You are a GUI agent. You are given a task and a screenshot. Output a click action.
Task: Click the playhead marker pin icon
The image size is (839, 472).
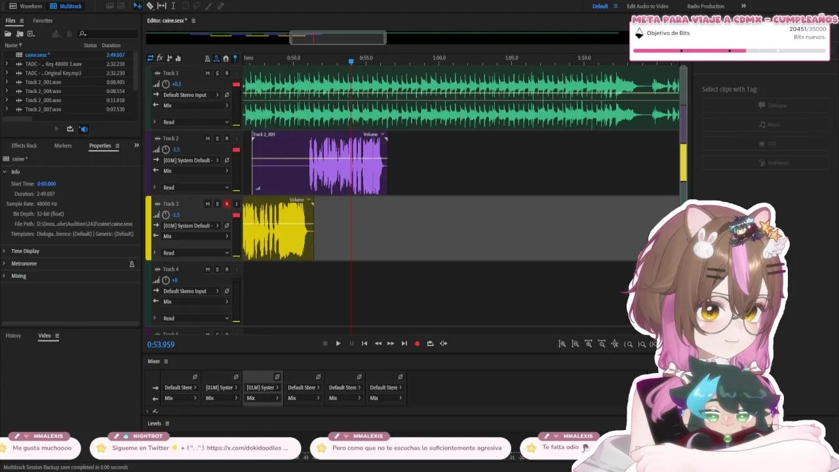pyautogui.click(x=235, y=58)
